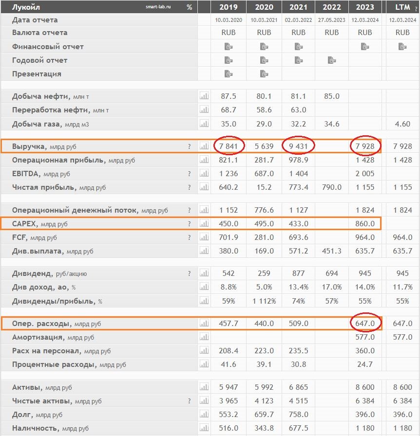Show chart for Див.выплата row

(204, 251)
